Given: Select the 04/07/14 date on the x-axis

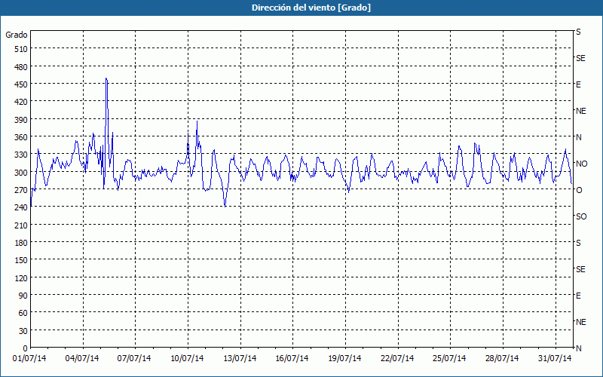Looking at the screenshot, I should (83, 358).
